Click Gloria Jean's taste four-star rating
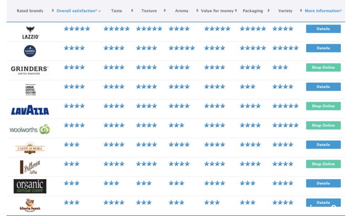 [114, 202]
